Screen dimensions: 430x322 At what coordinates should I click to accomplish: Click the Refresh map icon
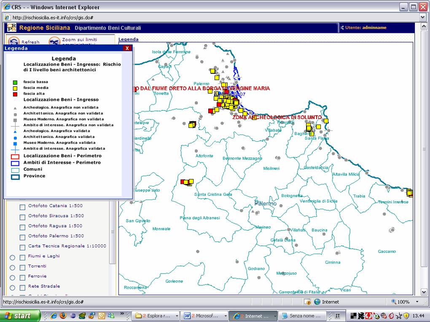point(14,41)
